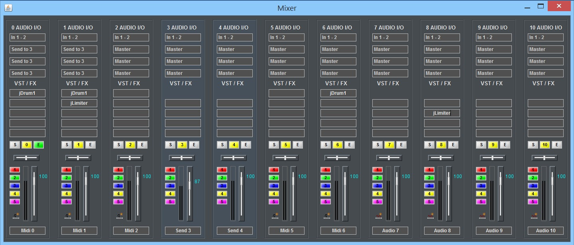Toggle the yellow 5 button beside S on channel 5
This screenshot has height=245, width=574.
286,145
